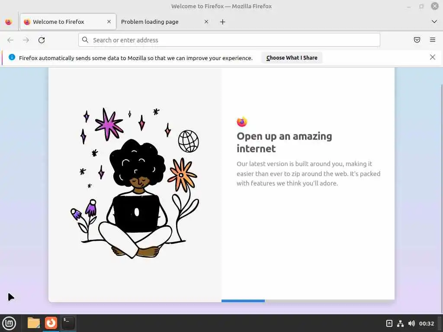
Task: Close the Firefox window
Action: pos(435,6)
